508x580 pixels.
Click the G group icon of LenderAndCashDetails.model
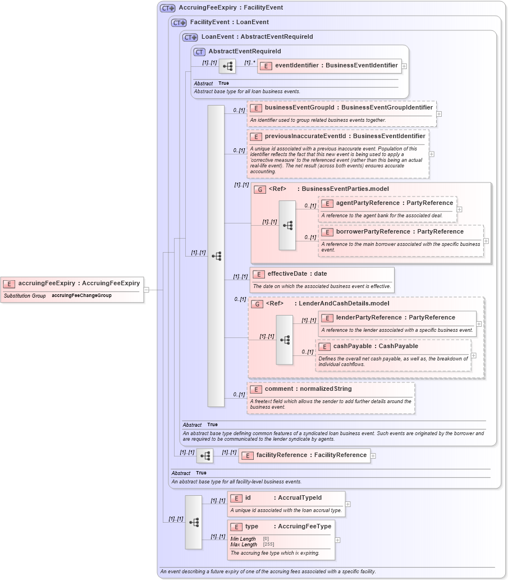point(258,303)
